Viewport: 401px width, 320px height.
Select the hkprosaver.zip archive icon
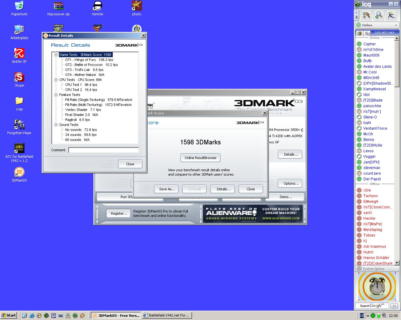pyautogui.click(x=58, y=8)
